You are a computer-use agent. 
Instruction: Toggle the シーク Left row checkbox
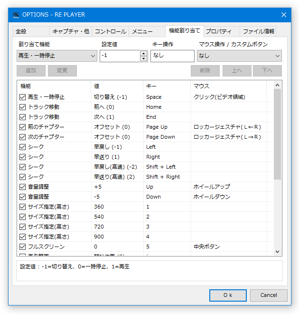pyautogui.click(x=23, y=147)
